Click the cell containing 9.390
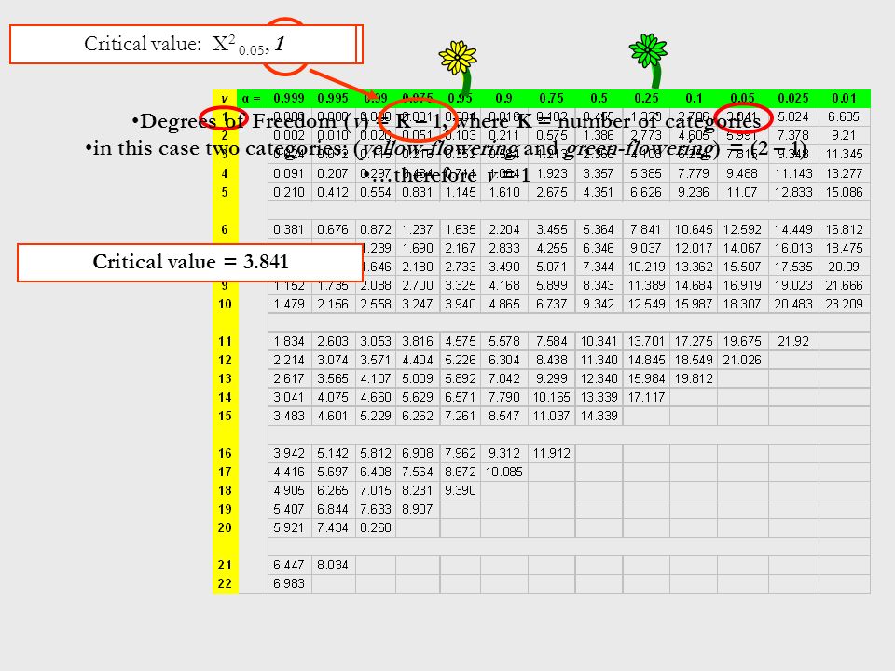895x671 pixels. coord(460,491)
